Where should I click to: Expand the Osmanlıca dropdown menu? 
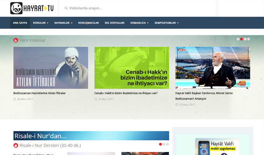pyautogui.click(x=139, y=23)
